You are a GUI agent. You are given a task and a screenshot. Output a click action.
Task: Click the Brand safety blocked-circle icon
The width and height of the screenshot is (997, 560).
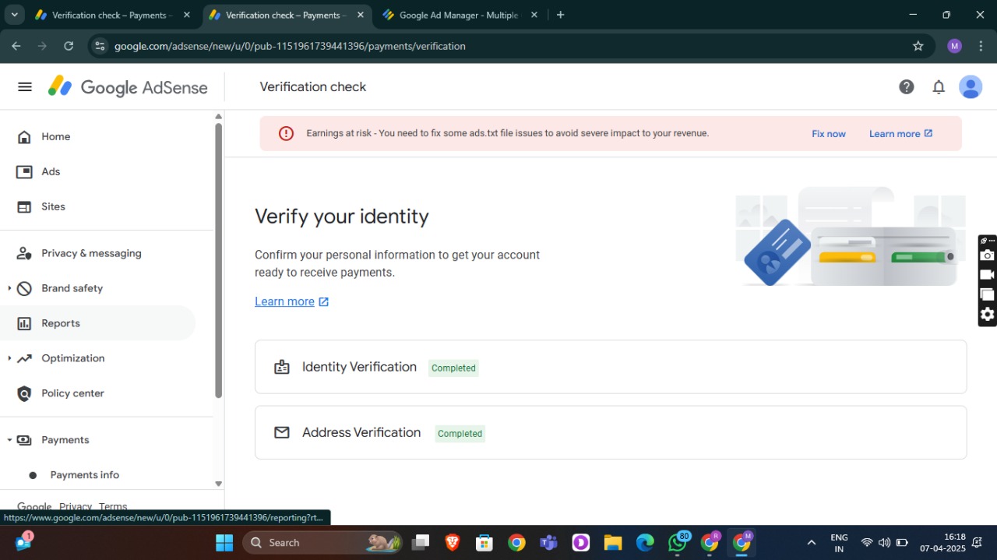[x=25, y=289]
